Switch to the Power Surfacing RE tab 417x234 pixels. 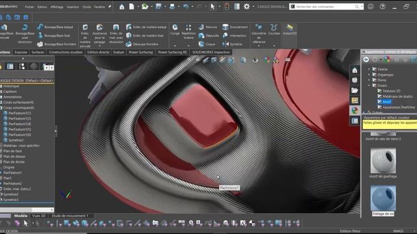(x=173, y=52)
